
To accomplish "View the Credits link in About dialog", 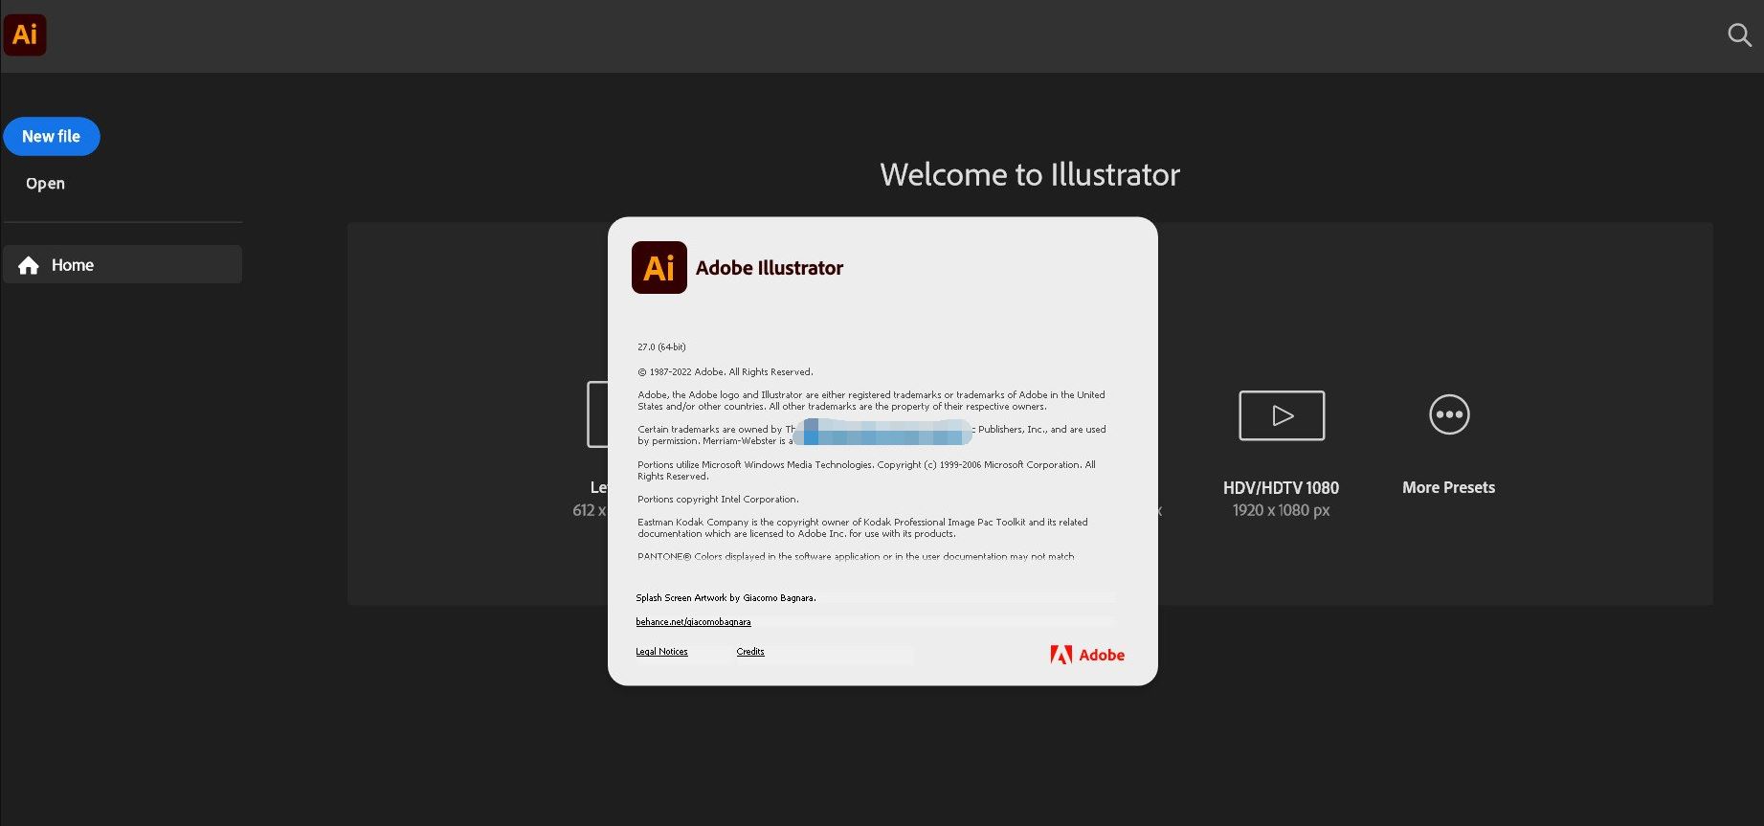I will pos(750,652).
